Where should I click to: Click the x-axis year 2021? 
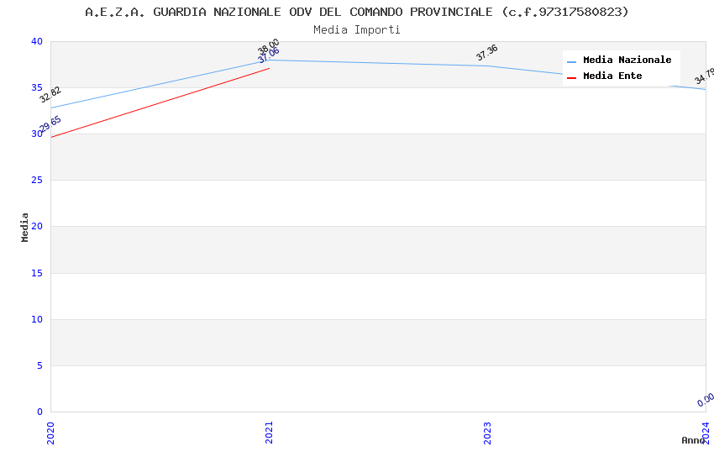pos(269,433)
